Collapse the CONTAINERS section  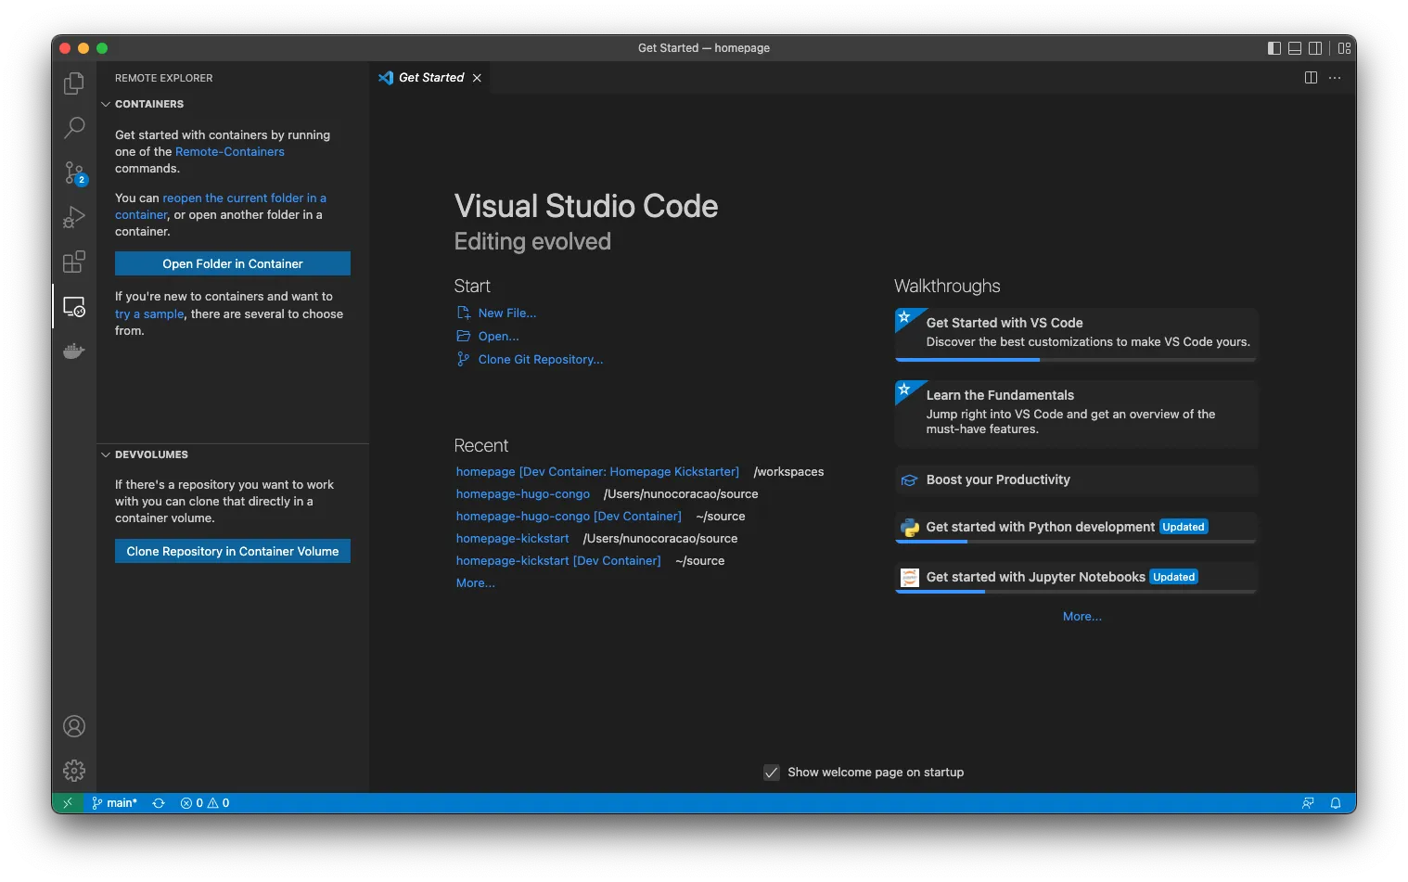149,104
